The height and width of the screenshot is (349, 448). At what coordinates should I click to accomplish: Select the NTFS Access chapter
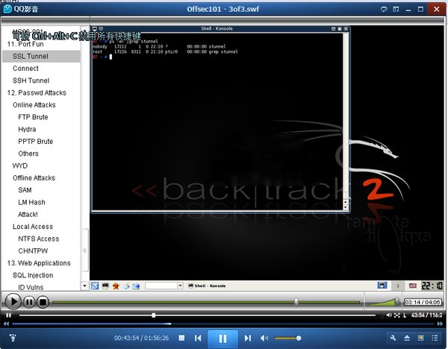(39, 239)
